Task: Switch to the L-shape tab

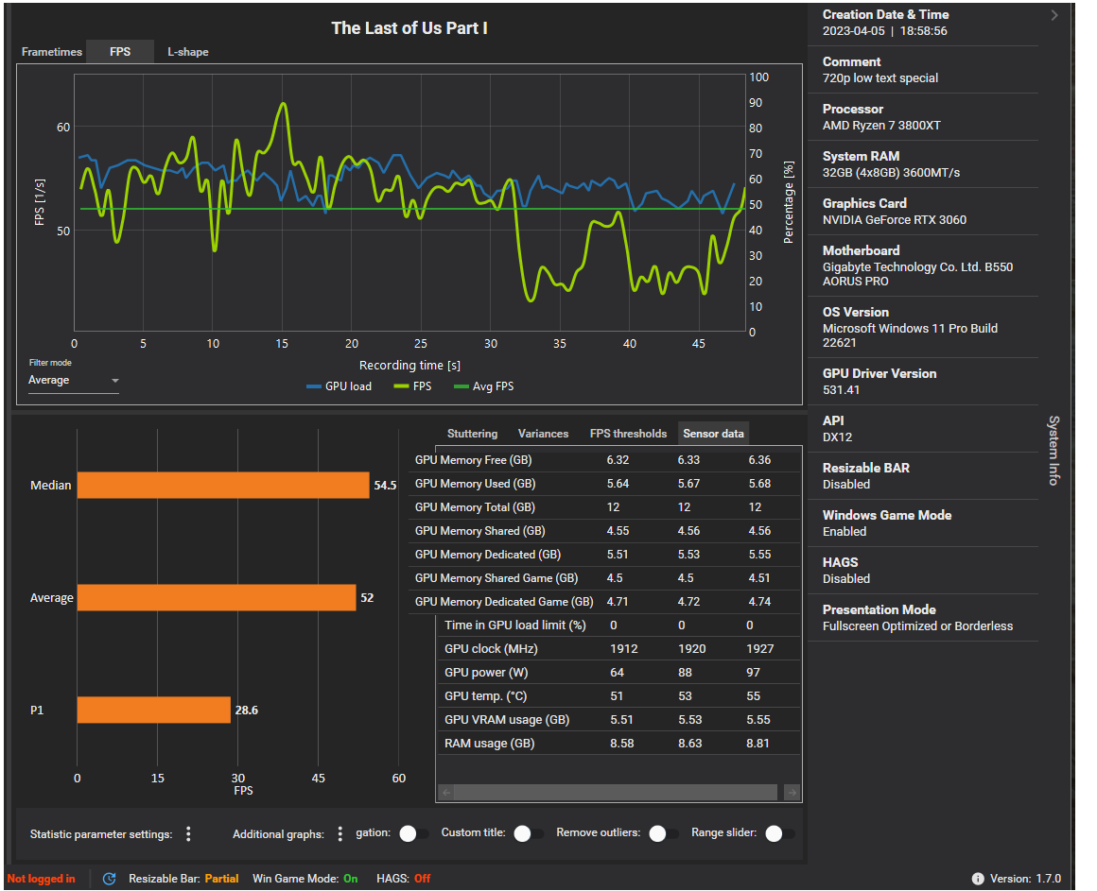Action: [x=188, y=52]
